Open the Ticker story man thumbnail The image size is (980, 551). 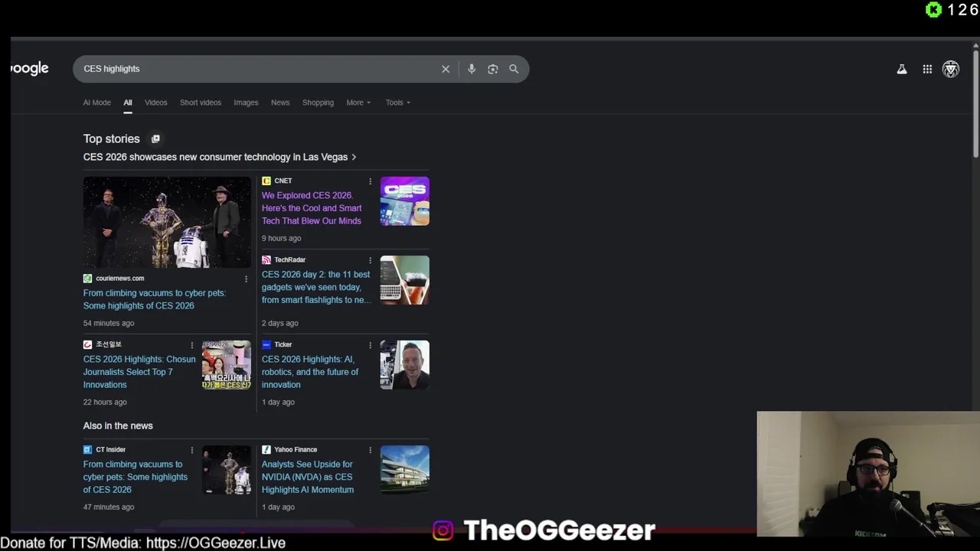[x=405, y=365]
